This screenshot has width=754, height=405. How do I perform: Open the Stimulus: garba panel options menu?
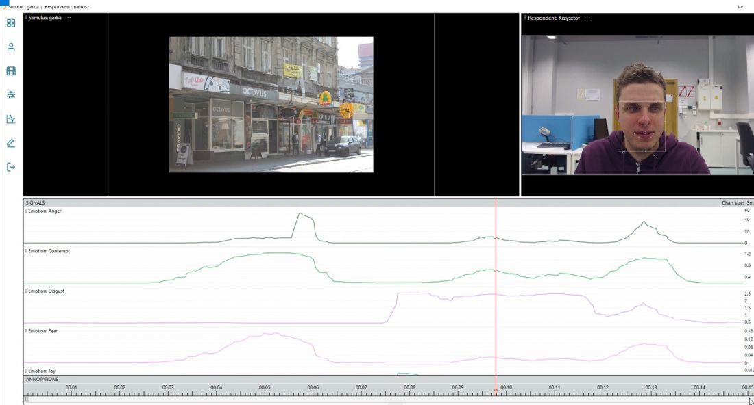tap(68, 18)
